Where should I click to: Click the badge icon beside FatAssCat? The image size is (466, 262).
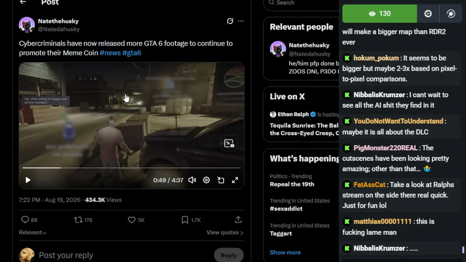347,185
